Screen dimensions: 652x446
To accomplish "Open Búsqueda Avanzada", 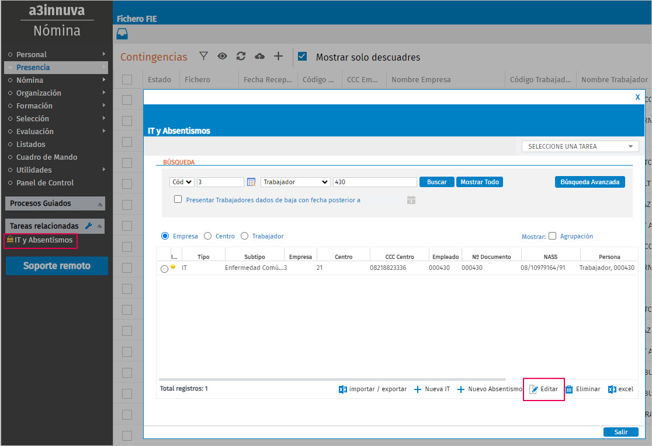I will (x=589, y=182).
